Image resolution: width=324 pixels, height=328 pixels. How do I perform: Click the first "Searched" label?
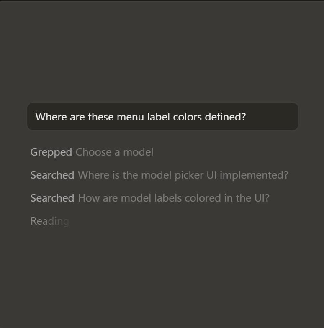pos(52,175)
